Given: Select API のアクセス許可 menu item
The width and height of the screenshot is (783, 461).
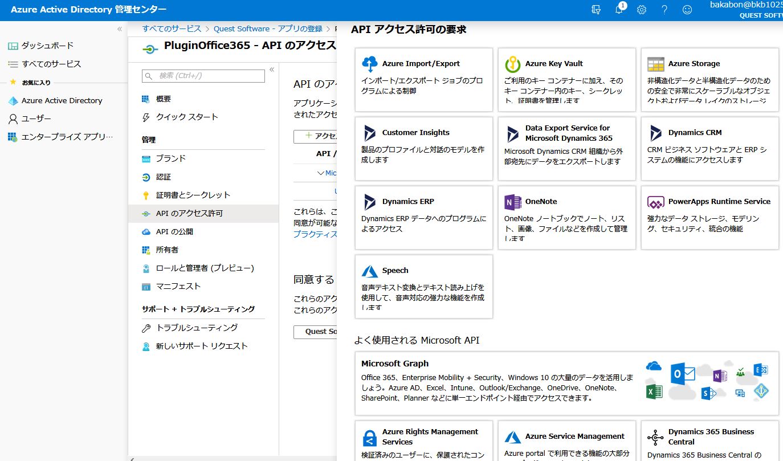Looking at the screenshot, I should 203,214.
